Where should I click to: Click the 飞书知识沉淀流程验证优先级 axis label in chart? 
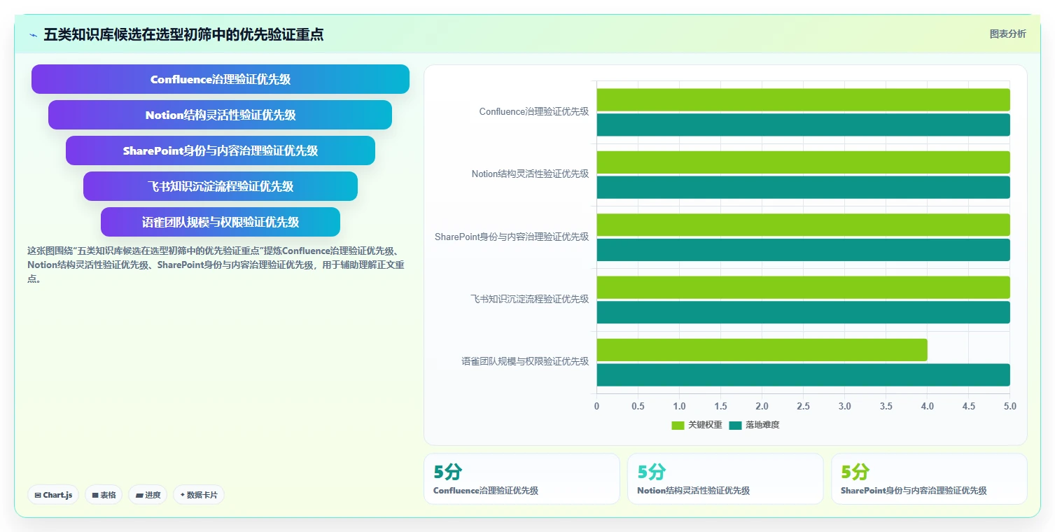(530, 299)
